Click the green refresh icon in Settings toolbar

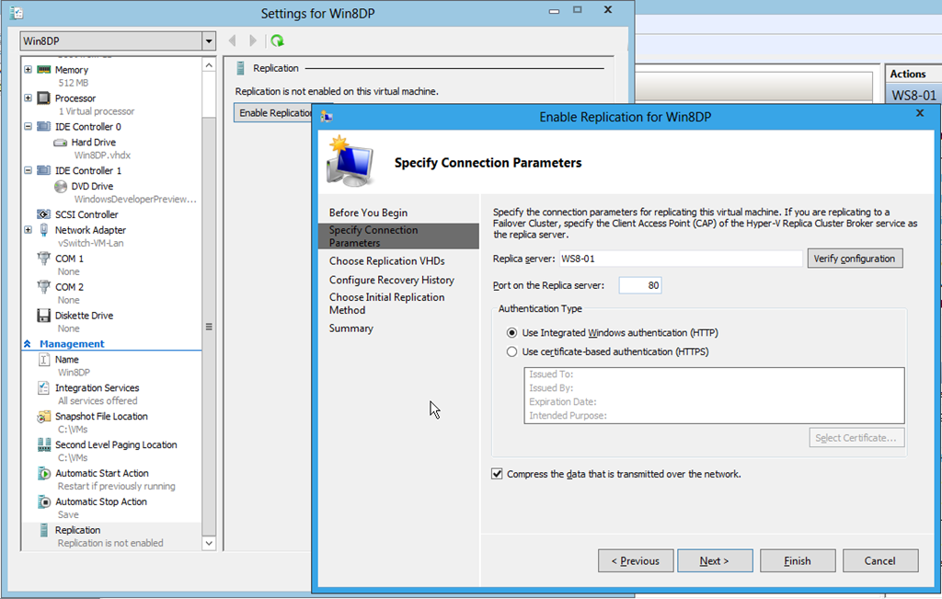click(x=277, y=40)
